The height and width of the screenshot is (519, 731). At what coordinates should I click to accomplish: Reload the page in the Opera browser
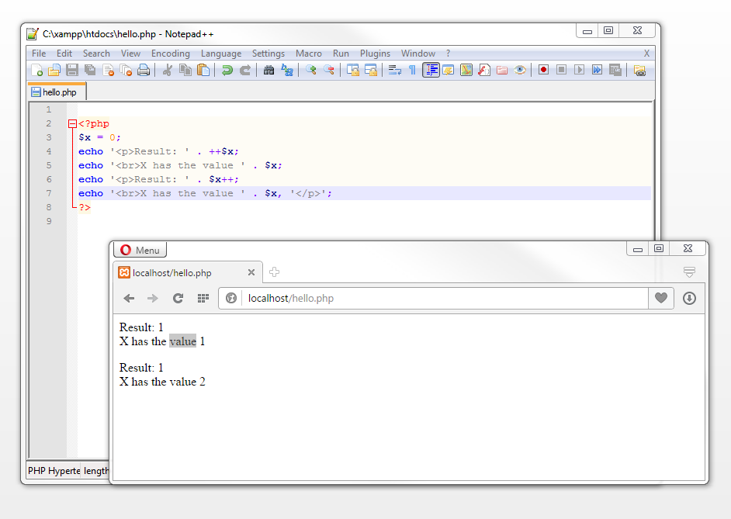click(x=178, y=299)
